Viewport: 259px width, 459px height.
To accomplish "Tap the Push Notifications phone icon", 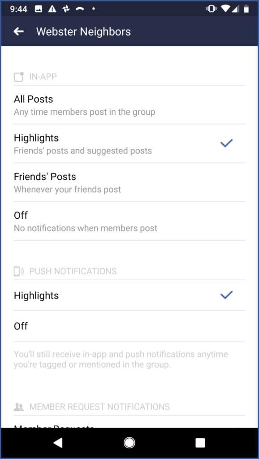I will (18, 271).
